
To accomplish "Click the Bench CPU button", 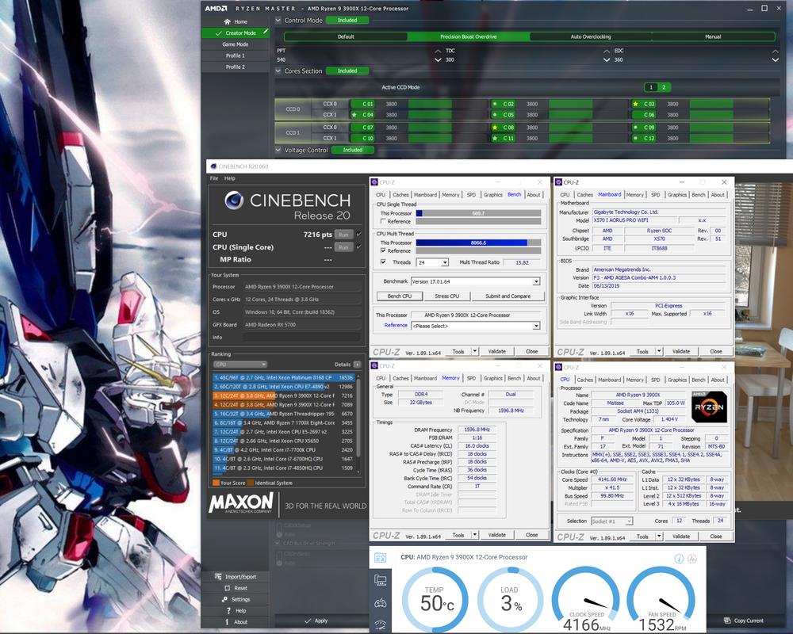I will tap(400, 296).
